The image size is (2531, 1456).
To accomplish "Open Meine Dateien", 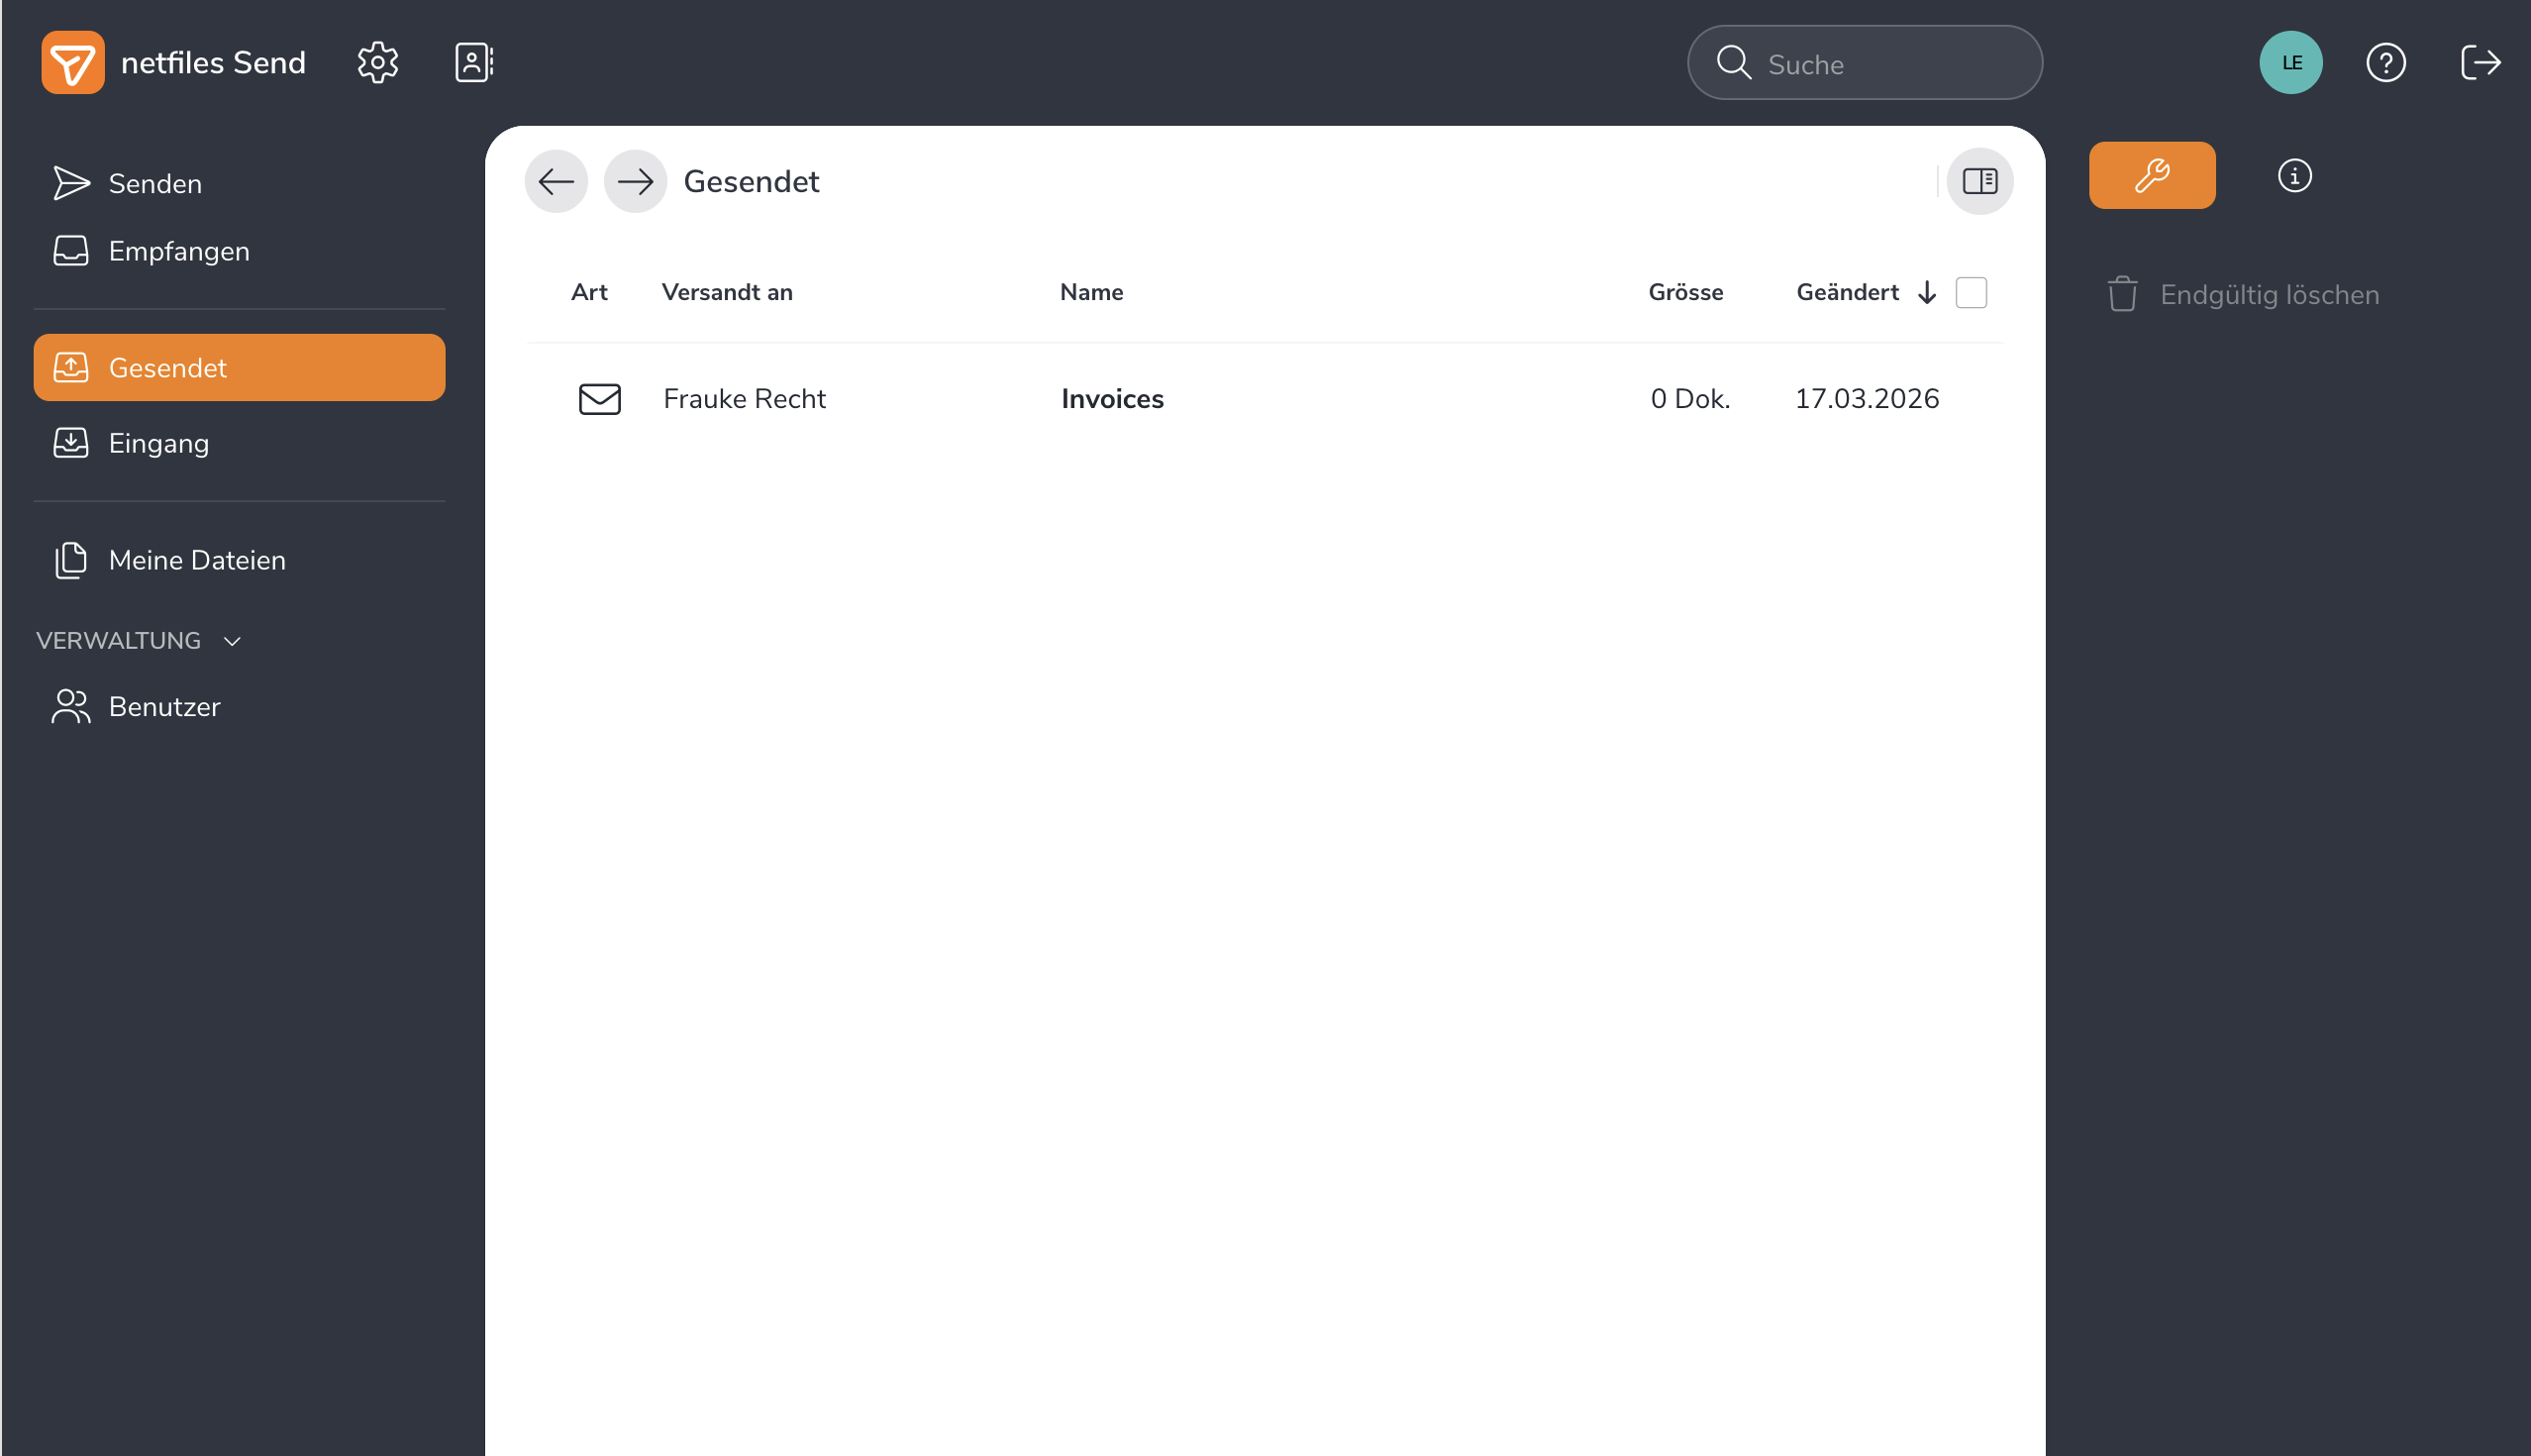I will pyautogui.click(x=197, y=560).
